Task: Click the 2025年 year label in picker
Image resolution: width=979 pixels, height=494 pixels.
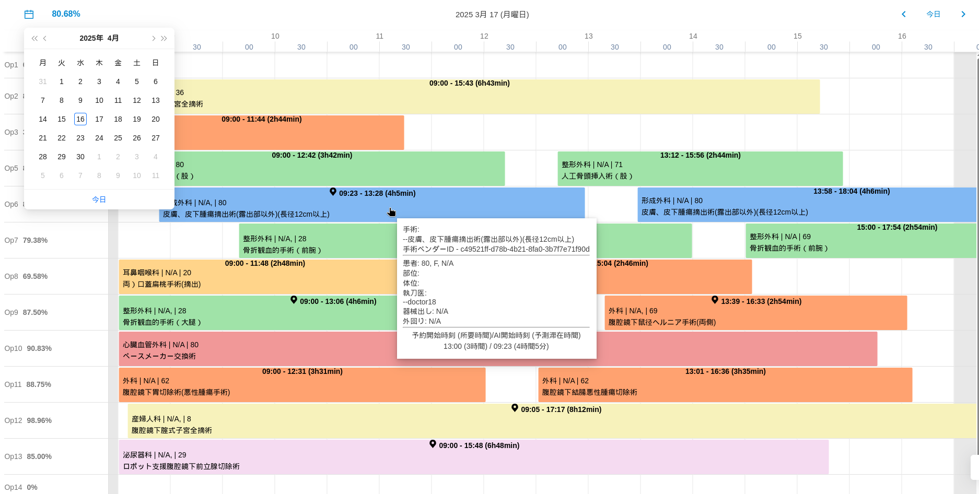Action: [91, 38]
